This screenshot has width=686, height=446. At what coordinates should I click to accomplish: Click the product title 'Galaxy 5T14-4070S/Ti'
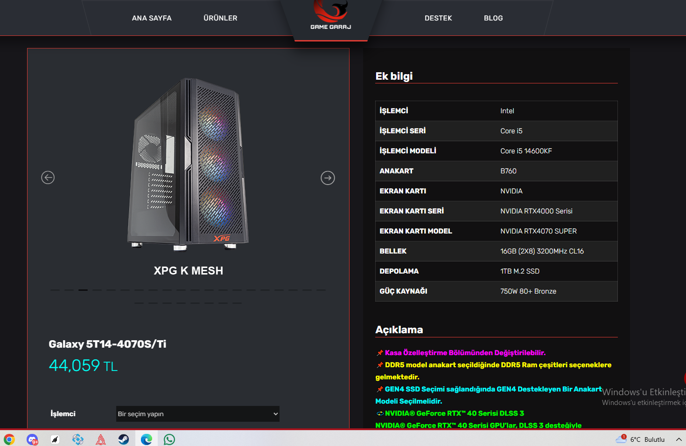[x=107, y=344]
